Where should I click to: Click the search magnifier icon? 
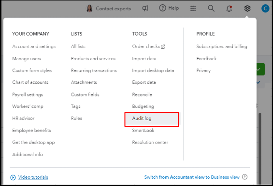[x=211, y=8]
